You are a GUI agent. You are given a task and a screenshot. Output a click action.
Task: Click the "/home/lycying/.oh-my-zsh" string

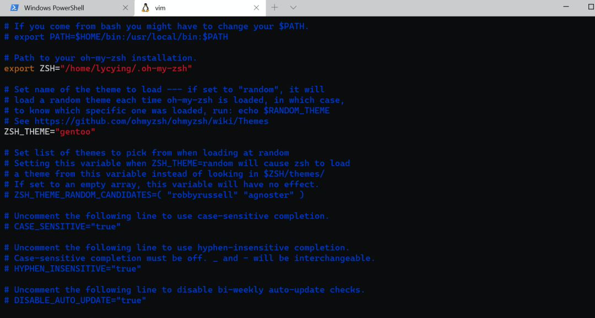[126, 69]
